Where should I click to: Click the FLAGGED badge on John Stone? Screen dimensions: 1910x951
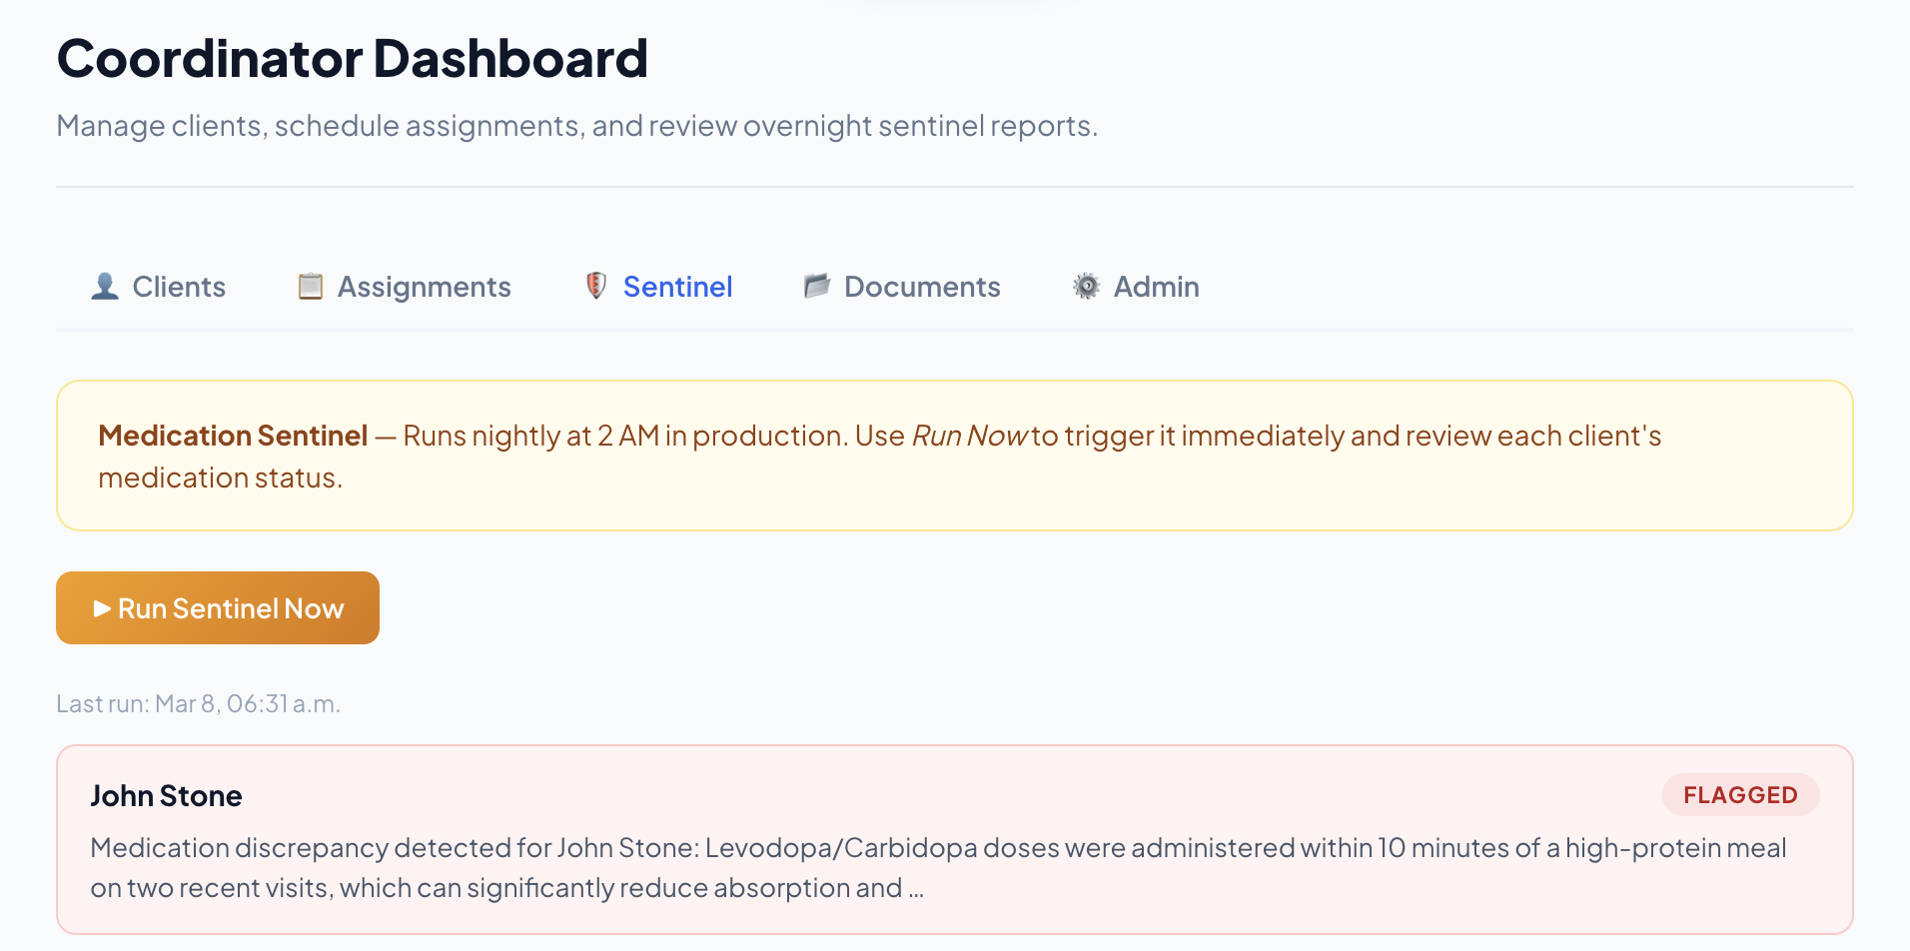1740,795
